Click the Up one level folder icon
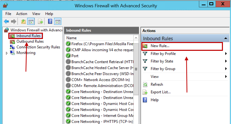 (x=23, y=22)
